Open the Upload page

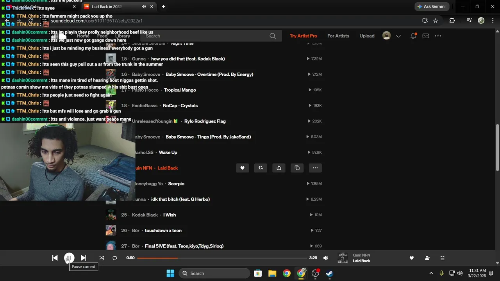(367, 36)
